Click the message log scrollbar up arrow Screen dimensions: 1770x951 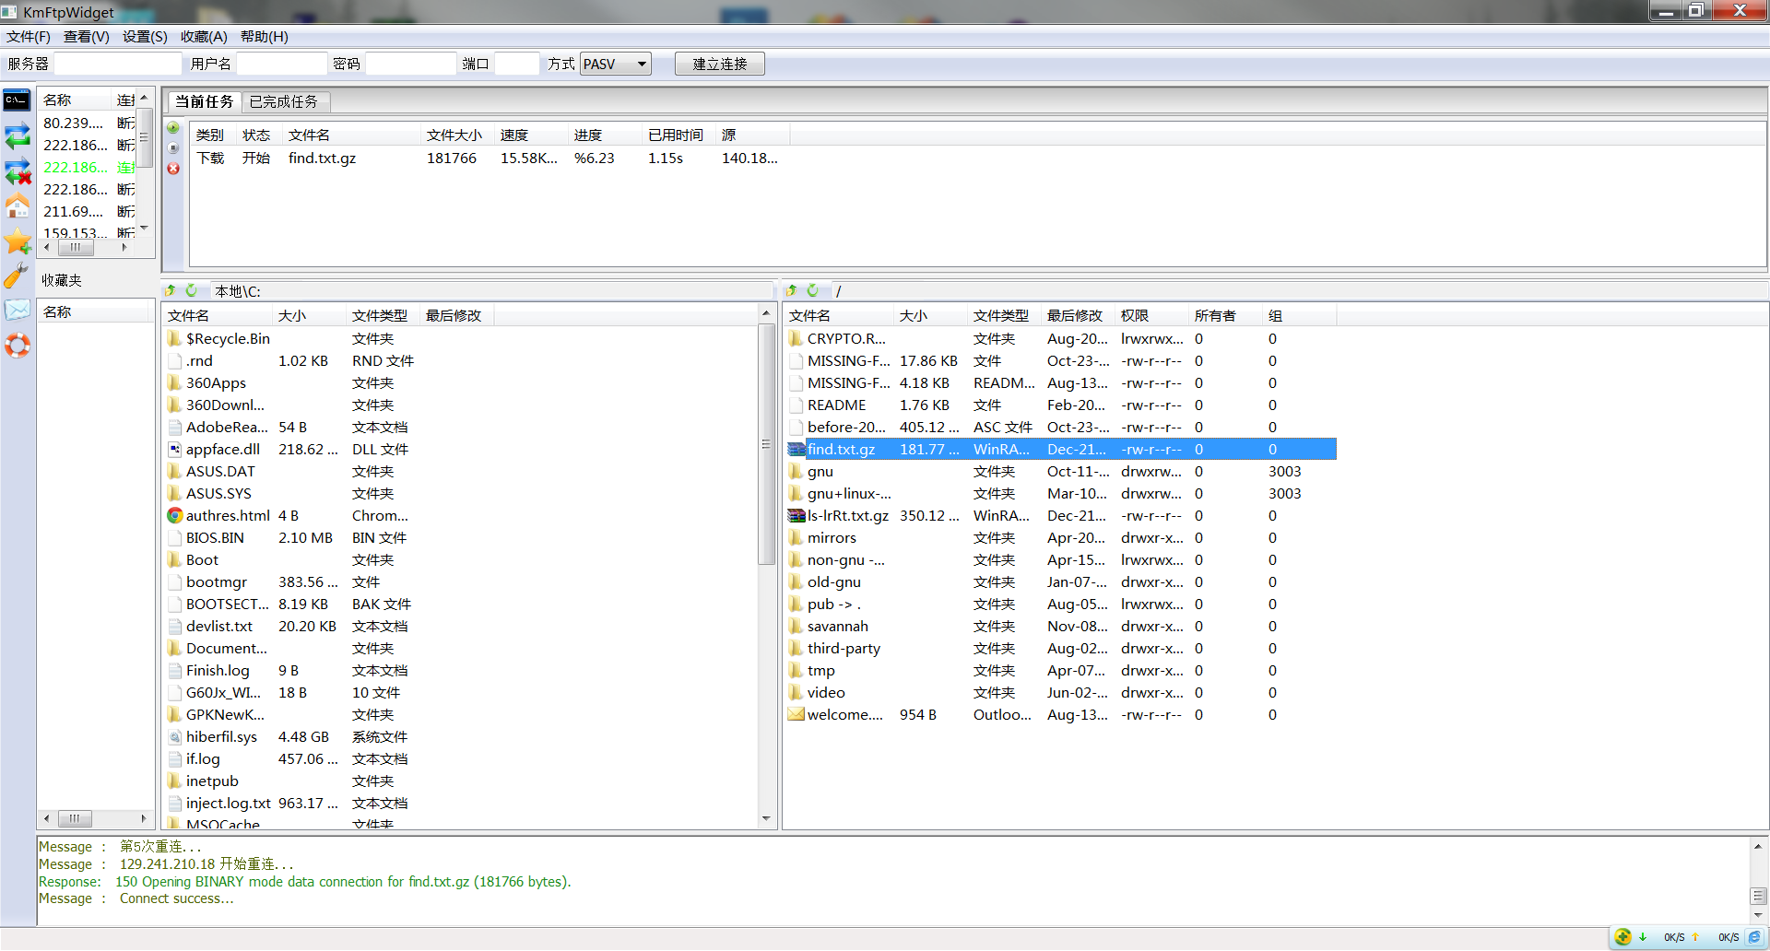click(x=1758, y=846)
